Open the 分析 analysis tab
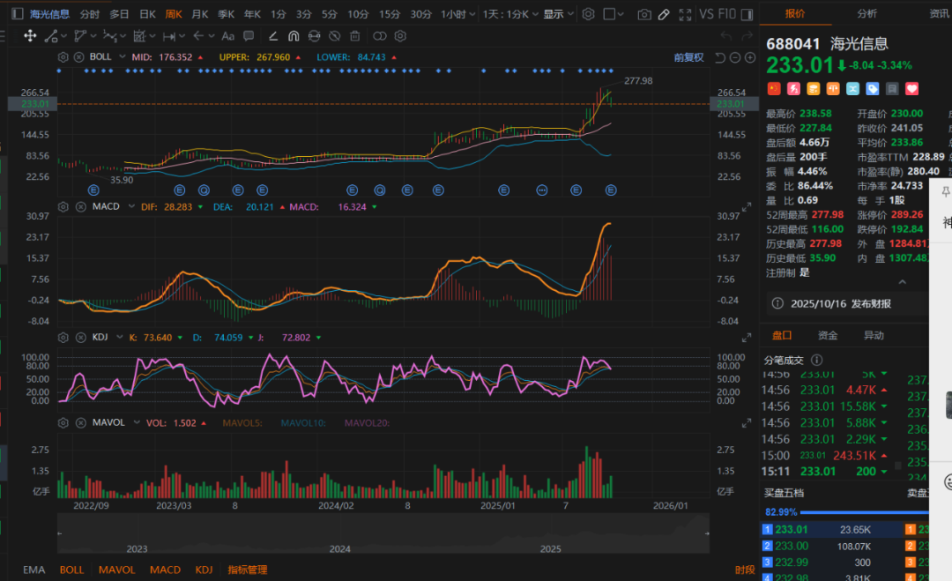 [x=866, y=14]
